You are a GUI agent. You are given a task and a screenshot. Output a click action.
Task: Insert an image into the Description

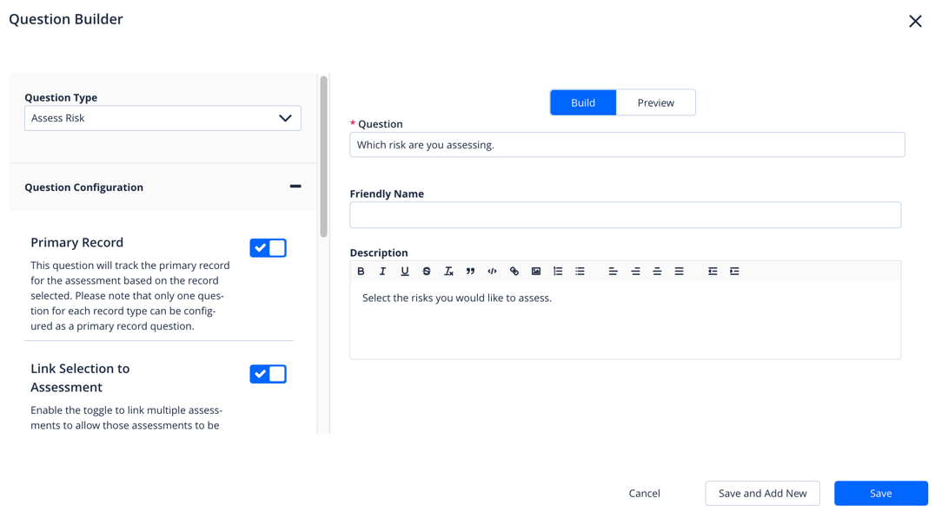(536, 272)
